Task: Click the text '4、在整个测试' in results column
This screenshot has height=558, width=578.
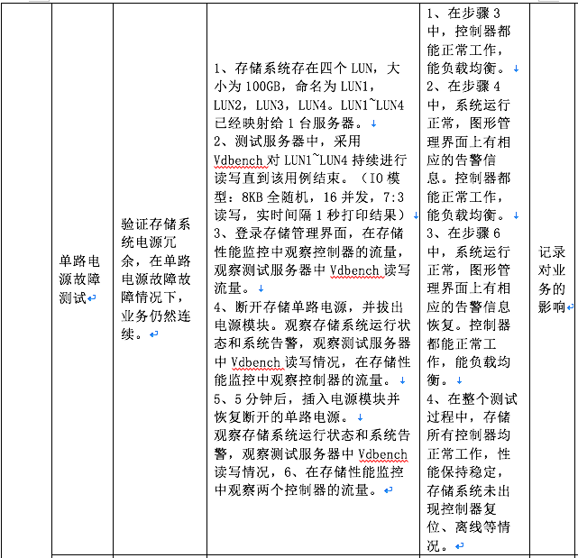Action: pyautogui.click(x=472, y=398)
